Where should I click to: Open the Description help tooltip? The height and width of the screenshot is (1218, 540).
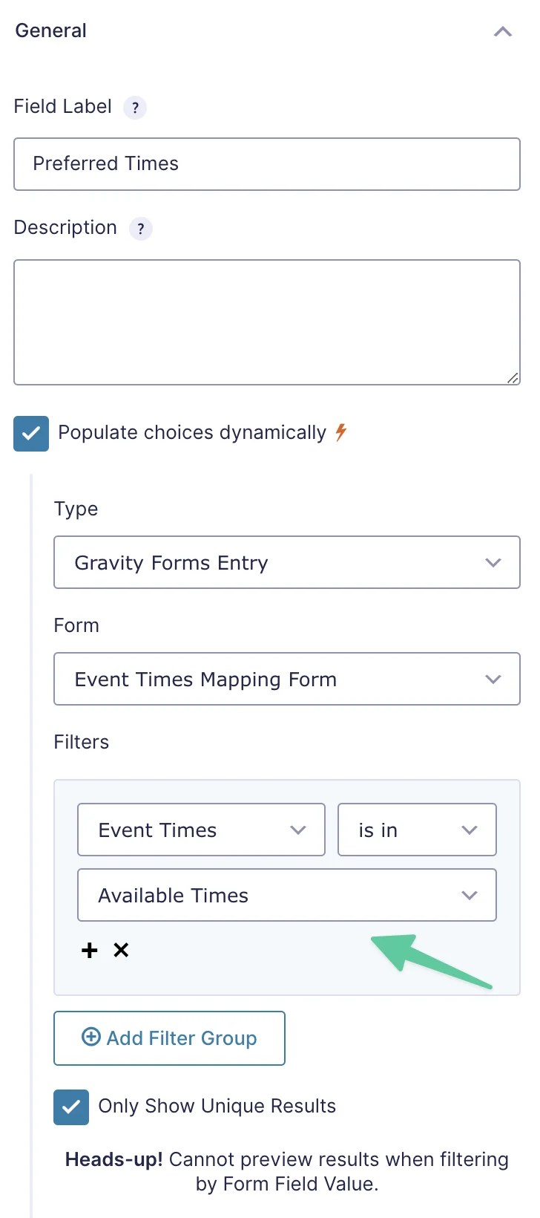140,228
